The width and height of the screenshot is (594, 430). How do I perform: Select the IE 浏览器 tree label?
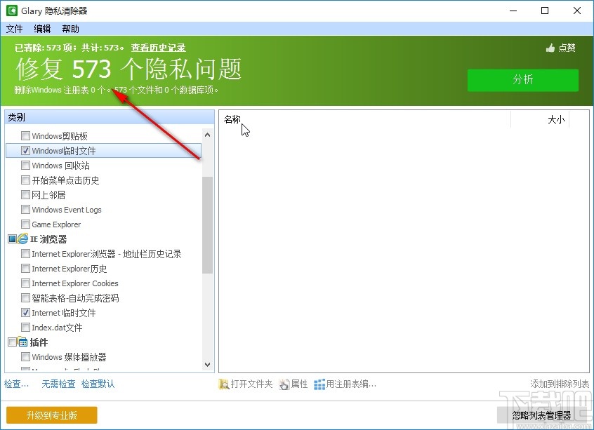pos(48,239)
